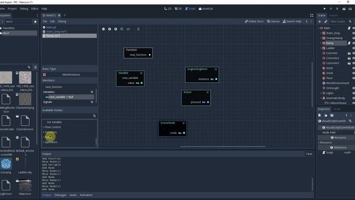Stop the running scene

point(337,9)
